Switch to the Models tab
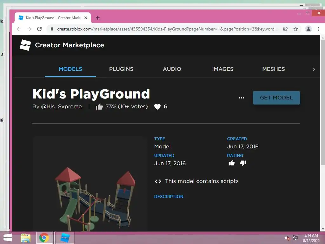The width and height of the screenshot is (325, 244). [x=70, y=69]
